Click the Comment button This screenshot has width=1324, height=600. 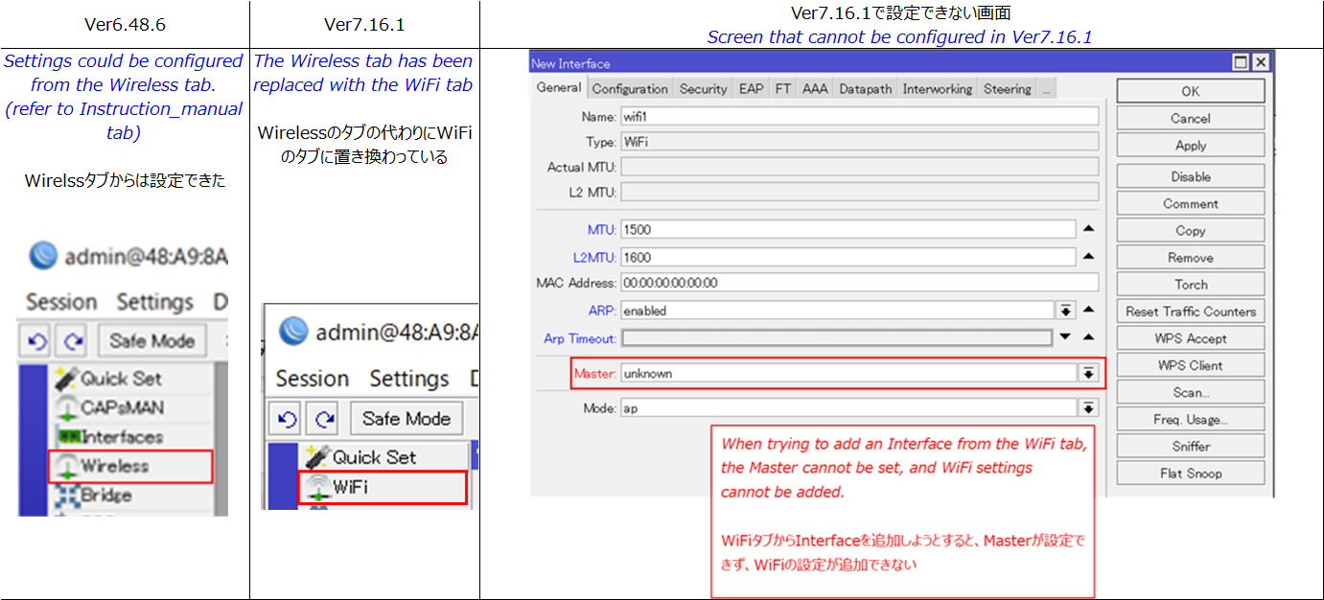(x=1191, y=203)
